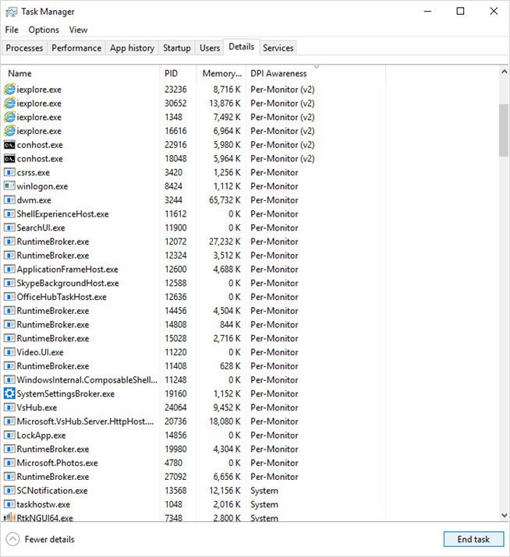Image resolution: width=510 pixels, height=557 pixels.
Task: Sort by the Name column header
Action: (x=81, y=73)
